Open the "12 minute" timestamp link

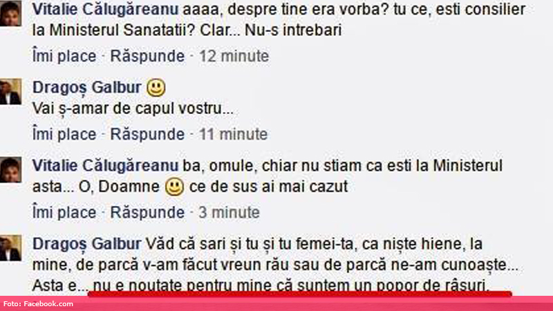pyautogui.click(x=234, y=56)
